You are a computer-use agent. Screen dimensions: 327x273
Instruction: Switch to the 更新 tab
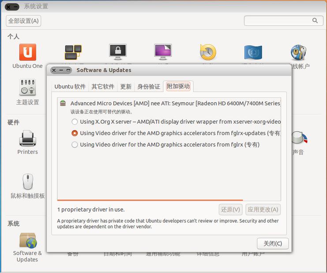(x=126, y=86)
